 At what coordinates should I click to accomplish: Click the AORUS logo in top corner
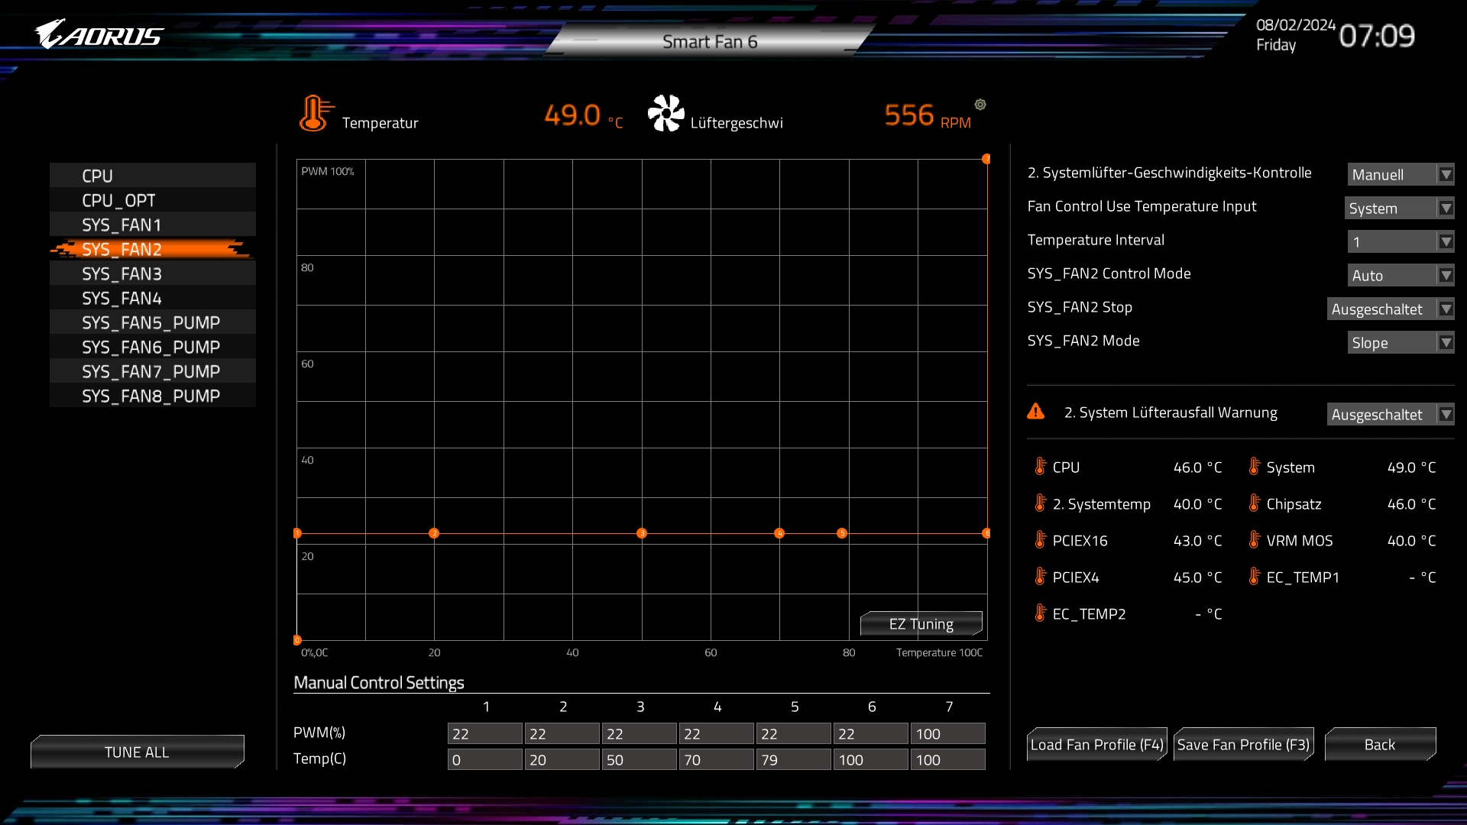click(99, 35)
